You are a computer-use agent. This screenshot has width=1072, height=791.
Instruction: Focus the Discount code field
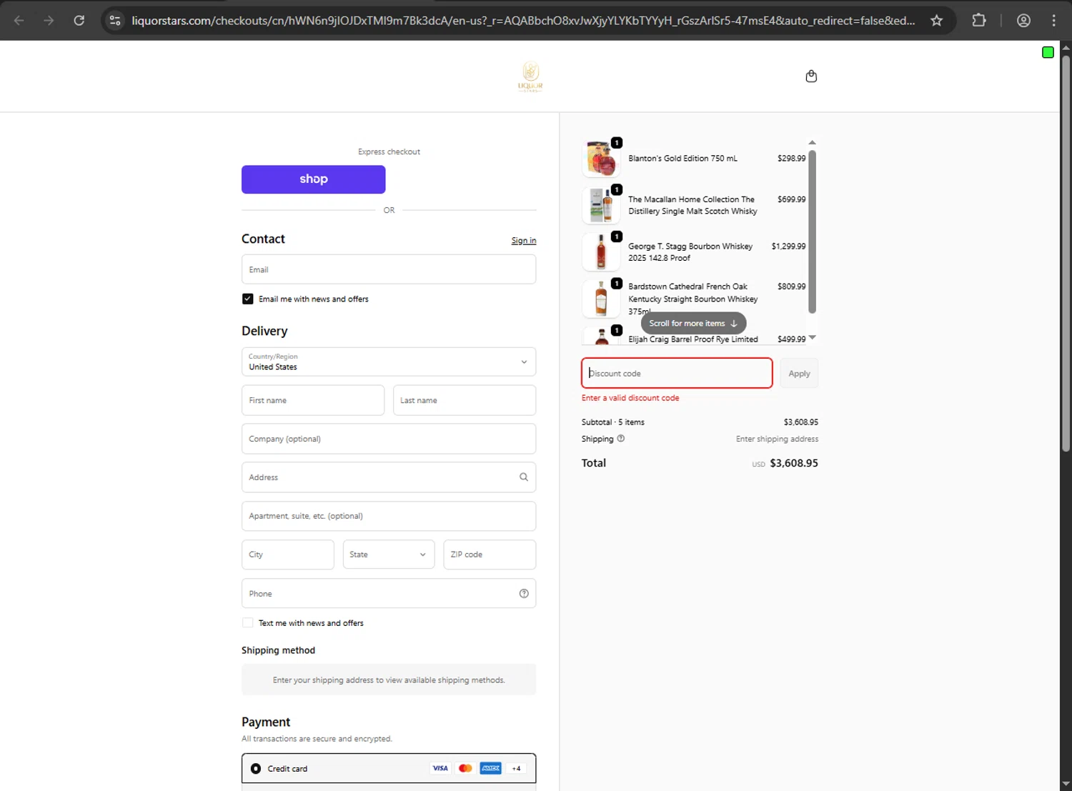(x=677, y=373)
